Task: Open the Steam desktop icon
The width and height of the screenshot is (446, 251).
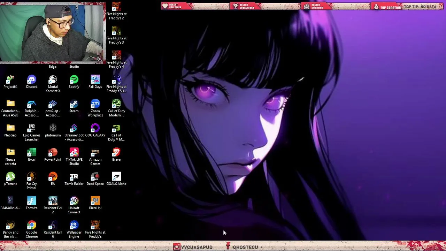Action: [x=74, y=106]
